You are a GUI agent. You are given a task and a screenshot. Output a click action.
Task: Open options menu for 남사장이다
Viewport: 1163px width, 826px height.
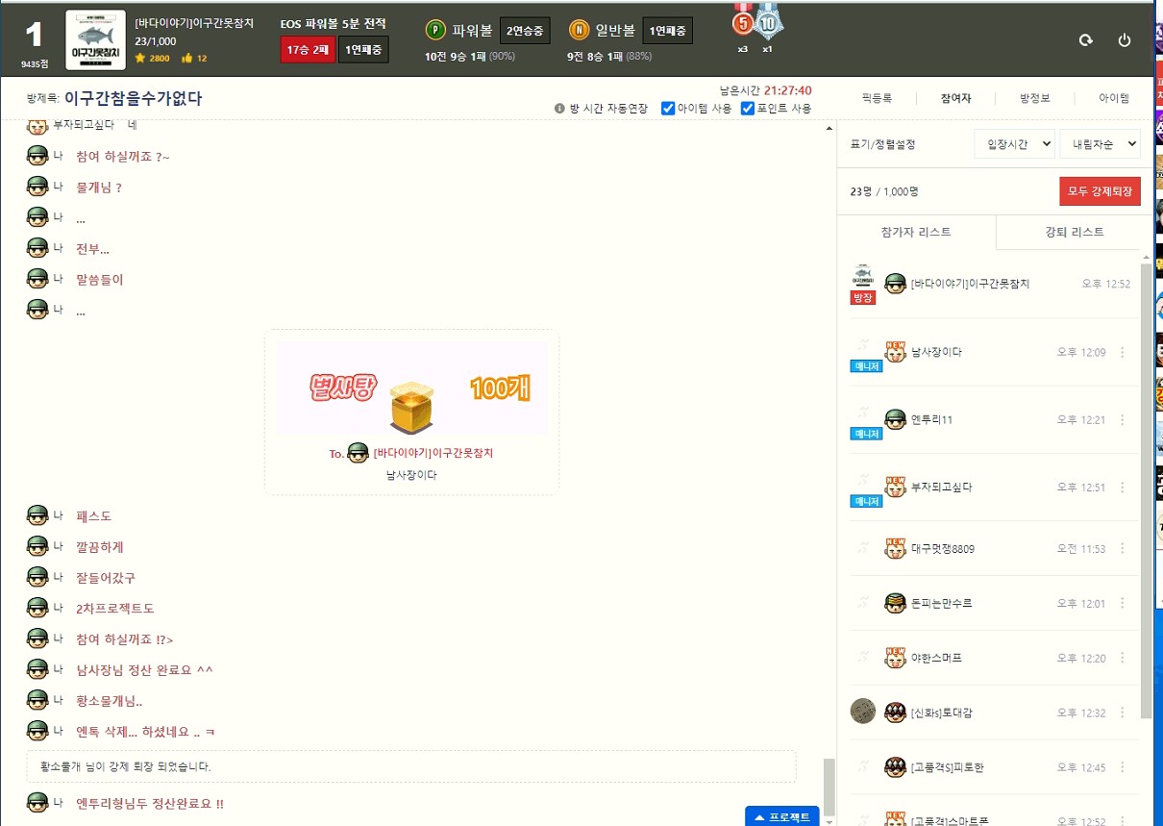[x=1123, y=352]
